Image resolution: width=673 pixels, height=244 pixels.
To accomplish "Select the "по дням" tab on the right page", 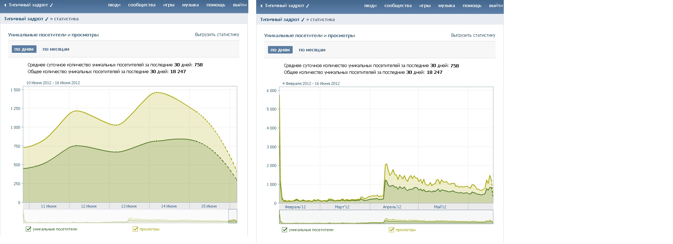I will (280, 50).
